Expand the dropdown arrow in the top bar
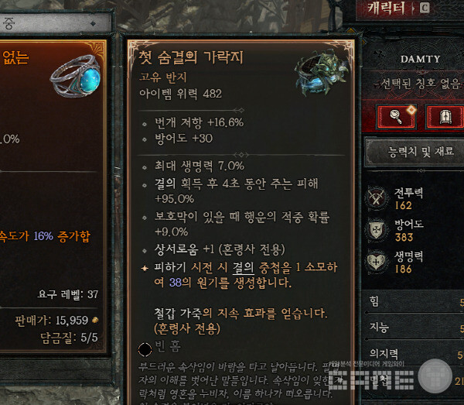Screen dimensions: 464x405 [93, 23]
